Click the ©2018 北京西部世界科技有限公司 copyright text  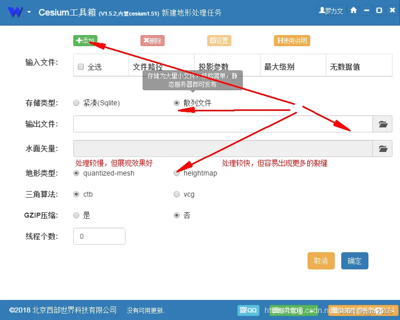click(63, 310)
